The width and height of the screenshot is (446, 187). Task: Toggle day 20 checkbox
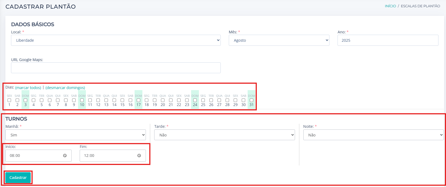pos(163,100)
